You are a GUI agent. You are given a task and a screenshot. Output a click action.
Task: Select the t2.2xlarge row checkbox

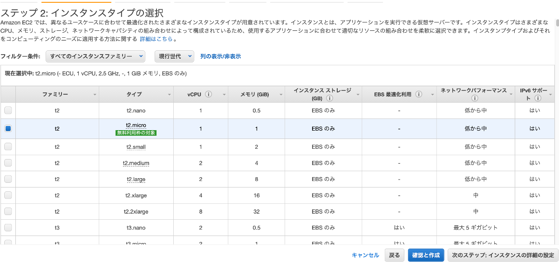click(8, 211)
